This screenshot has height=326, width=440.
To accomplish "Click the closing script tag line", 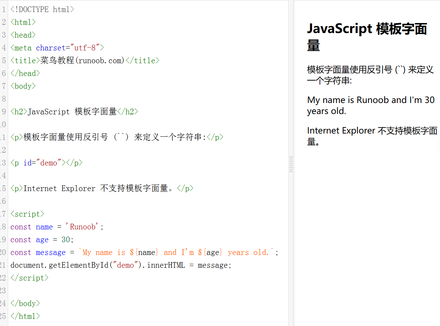I will (29, 278).
